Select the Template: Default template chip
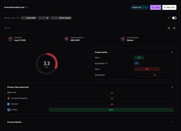Screen dimensions: 181x131 tap(61, 18)
